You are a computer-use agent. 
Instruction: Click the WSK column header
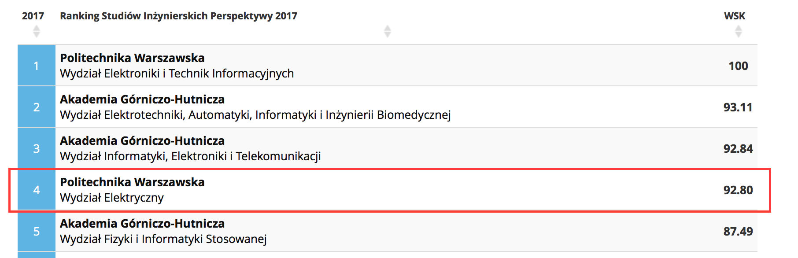click(x=735, y=16)
